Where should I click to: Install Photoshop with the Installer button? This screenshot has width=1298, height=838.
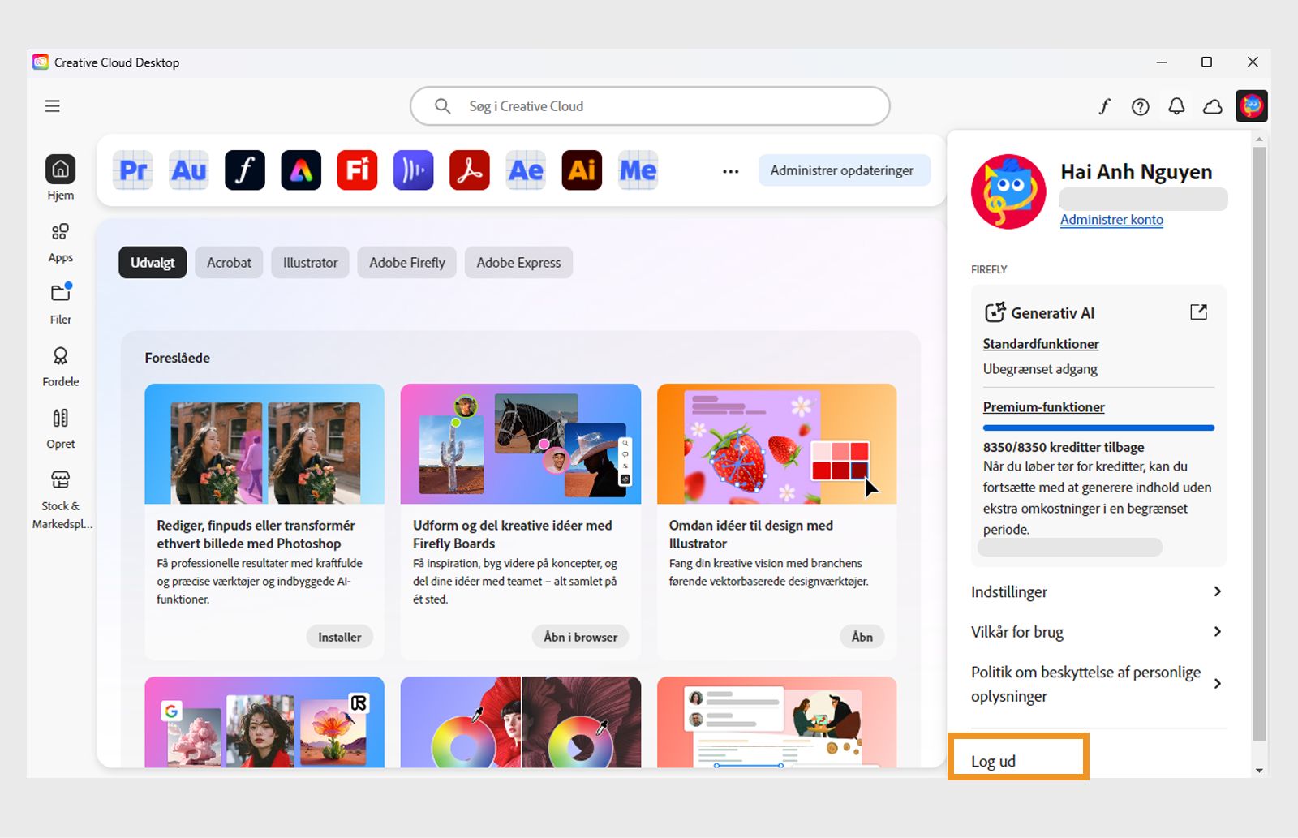pyautogui.click(x=339, y=637)
